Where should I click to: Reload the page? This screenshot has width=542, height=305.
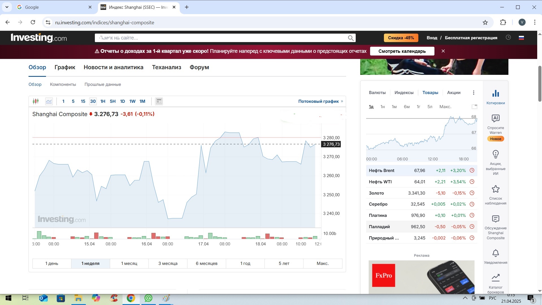[33, 22]
